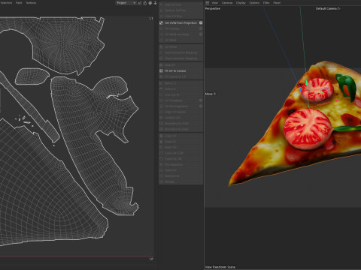Click the small oval UV island
The height and width of the screenshot is (270, 361).
(x=32, y=76)
